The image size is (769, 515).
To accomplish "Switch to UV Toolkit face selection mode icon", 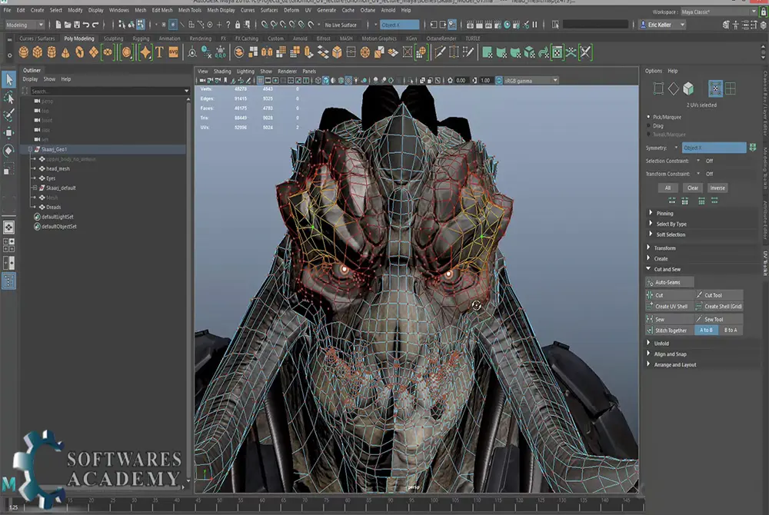I will [x=688, y=88].
